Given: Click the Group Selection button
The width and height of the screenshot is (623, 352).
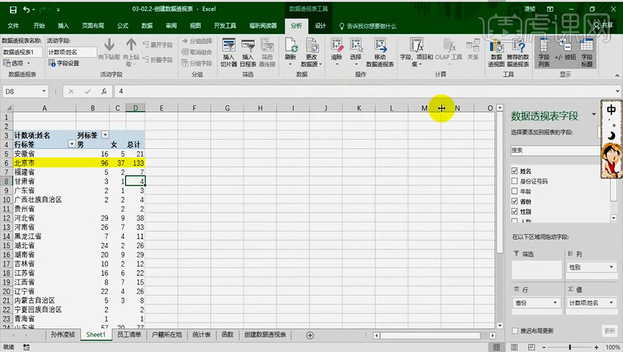Looking at the screenshot, I should click(x=197, y=41).
